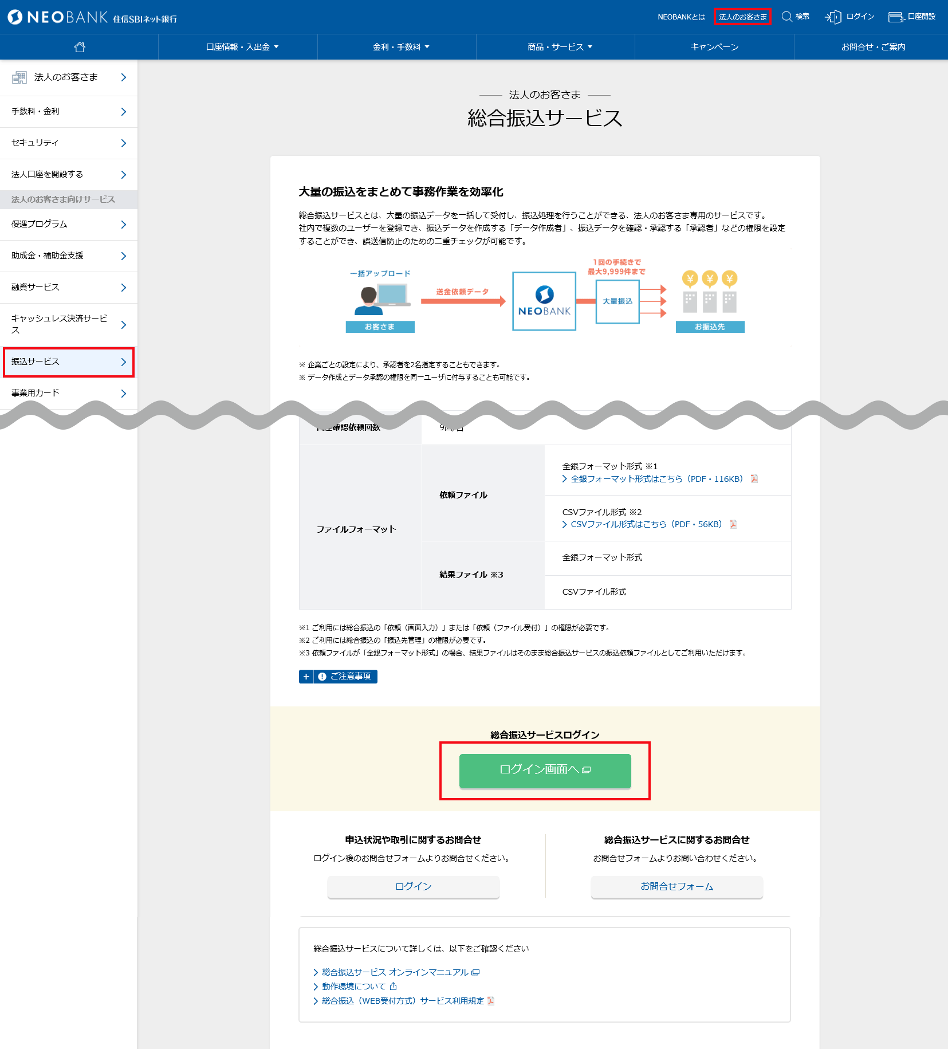Click PDF icon beside サービス利用規定
Image resolution: width=948 pixels, height=1049 pixels.
pos(491,1001)
